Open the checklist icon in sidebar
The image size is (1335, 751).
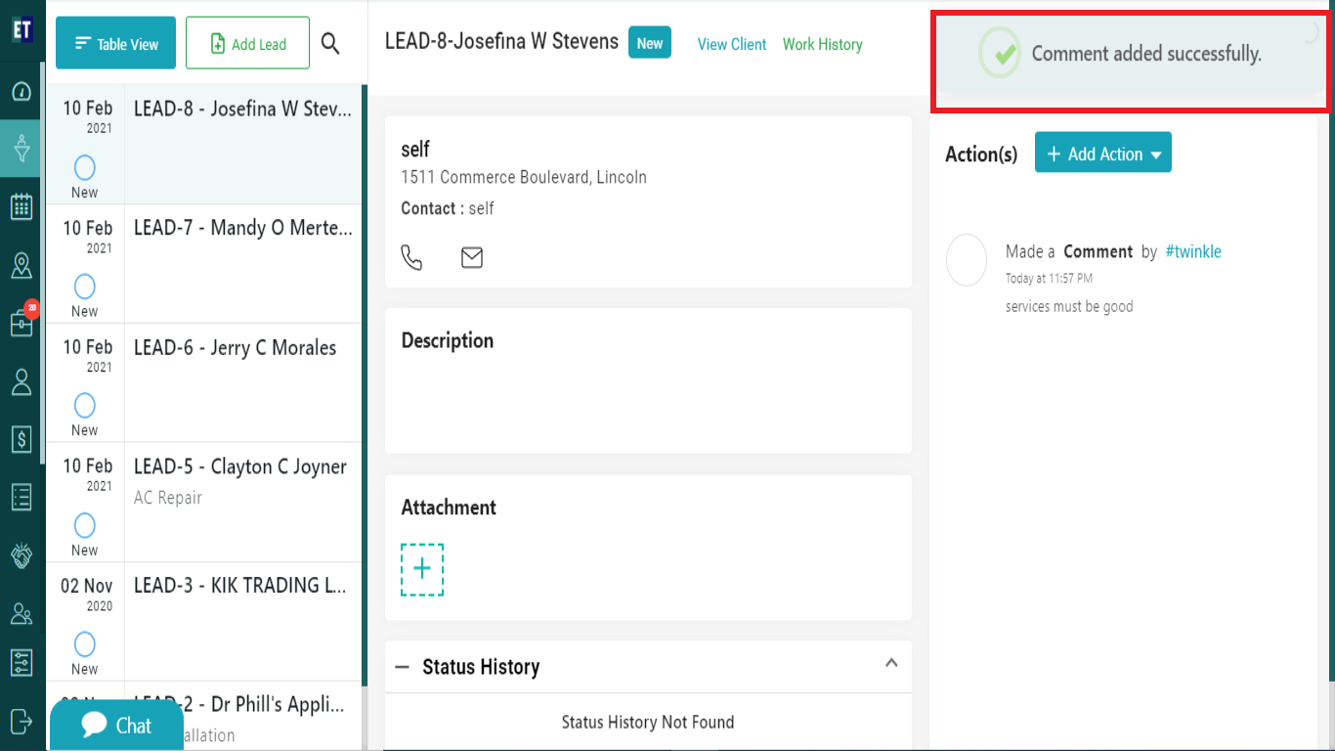coord(22,497)
